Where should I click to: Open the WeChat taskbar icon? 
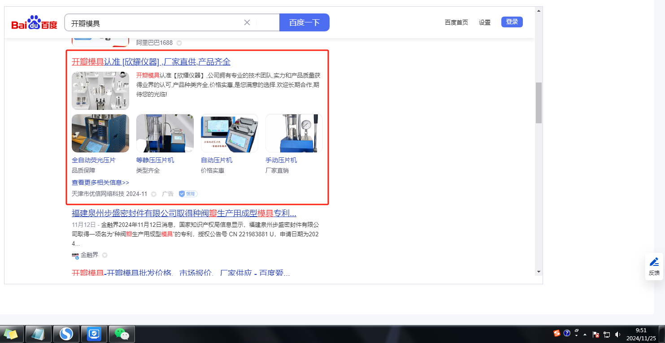[122, 334]
